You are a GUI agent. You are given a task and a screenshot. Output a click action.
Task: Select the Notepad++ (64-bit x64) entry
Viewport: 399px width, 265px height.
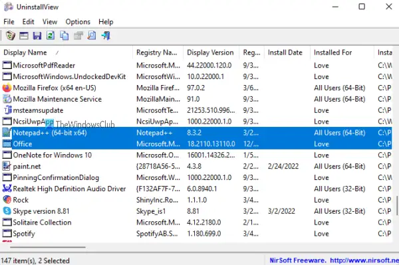tap(50, 133)
